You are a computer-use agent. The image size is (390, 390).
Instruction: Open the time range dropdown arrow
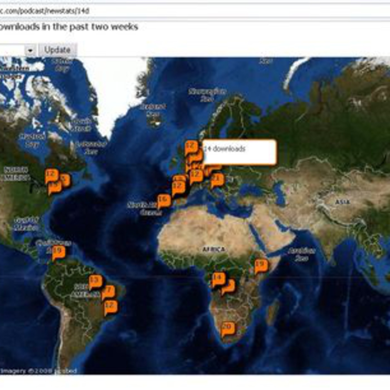(x=30, y=50)
